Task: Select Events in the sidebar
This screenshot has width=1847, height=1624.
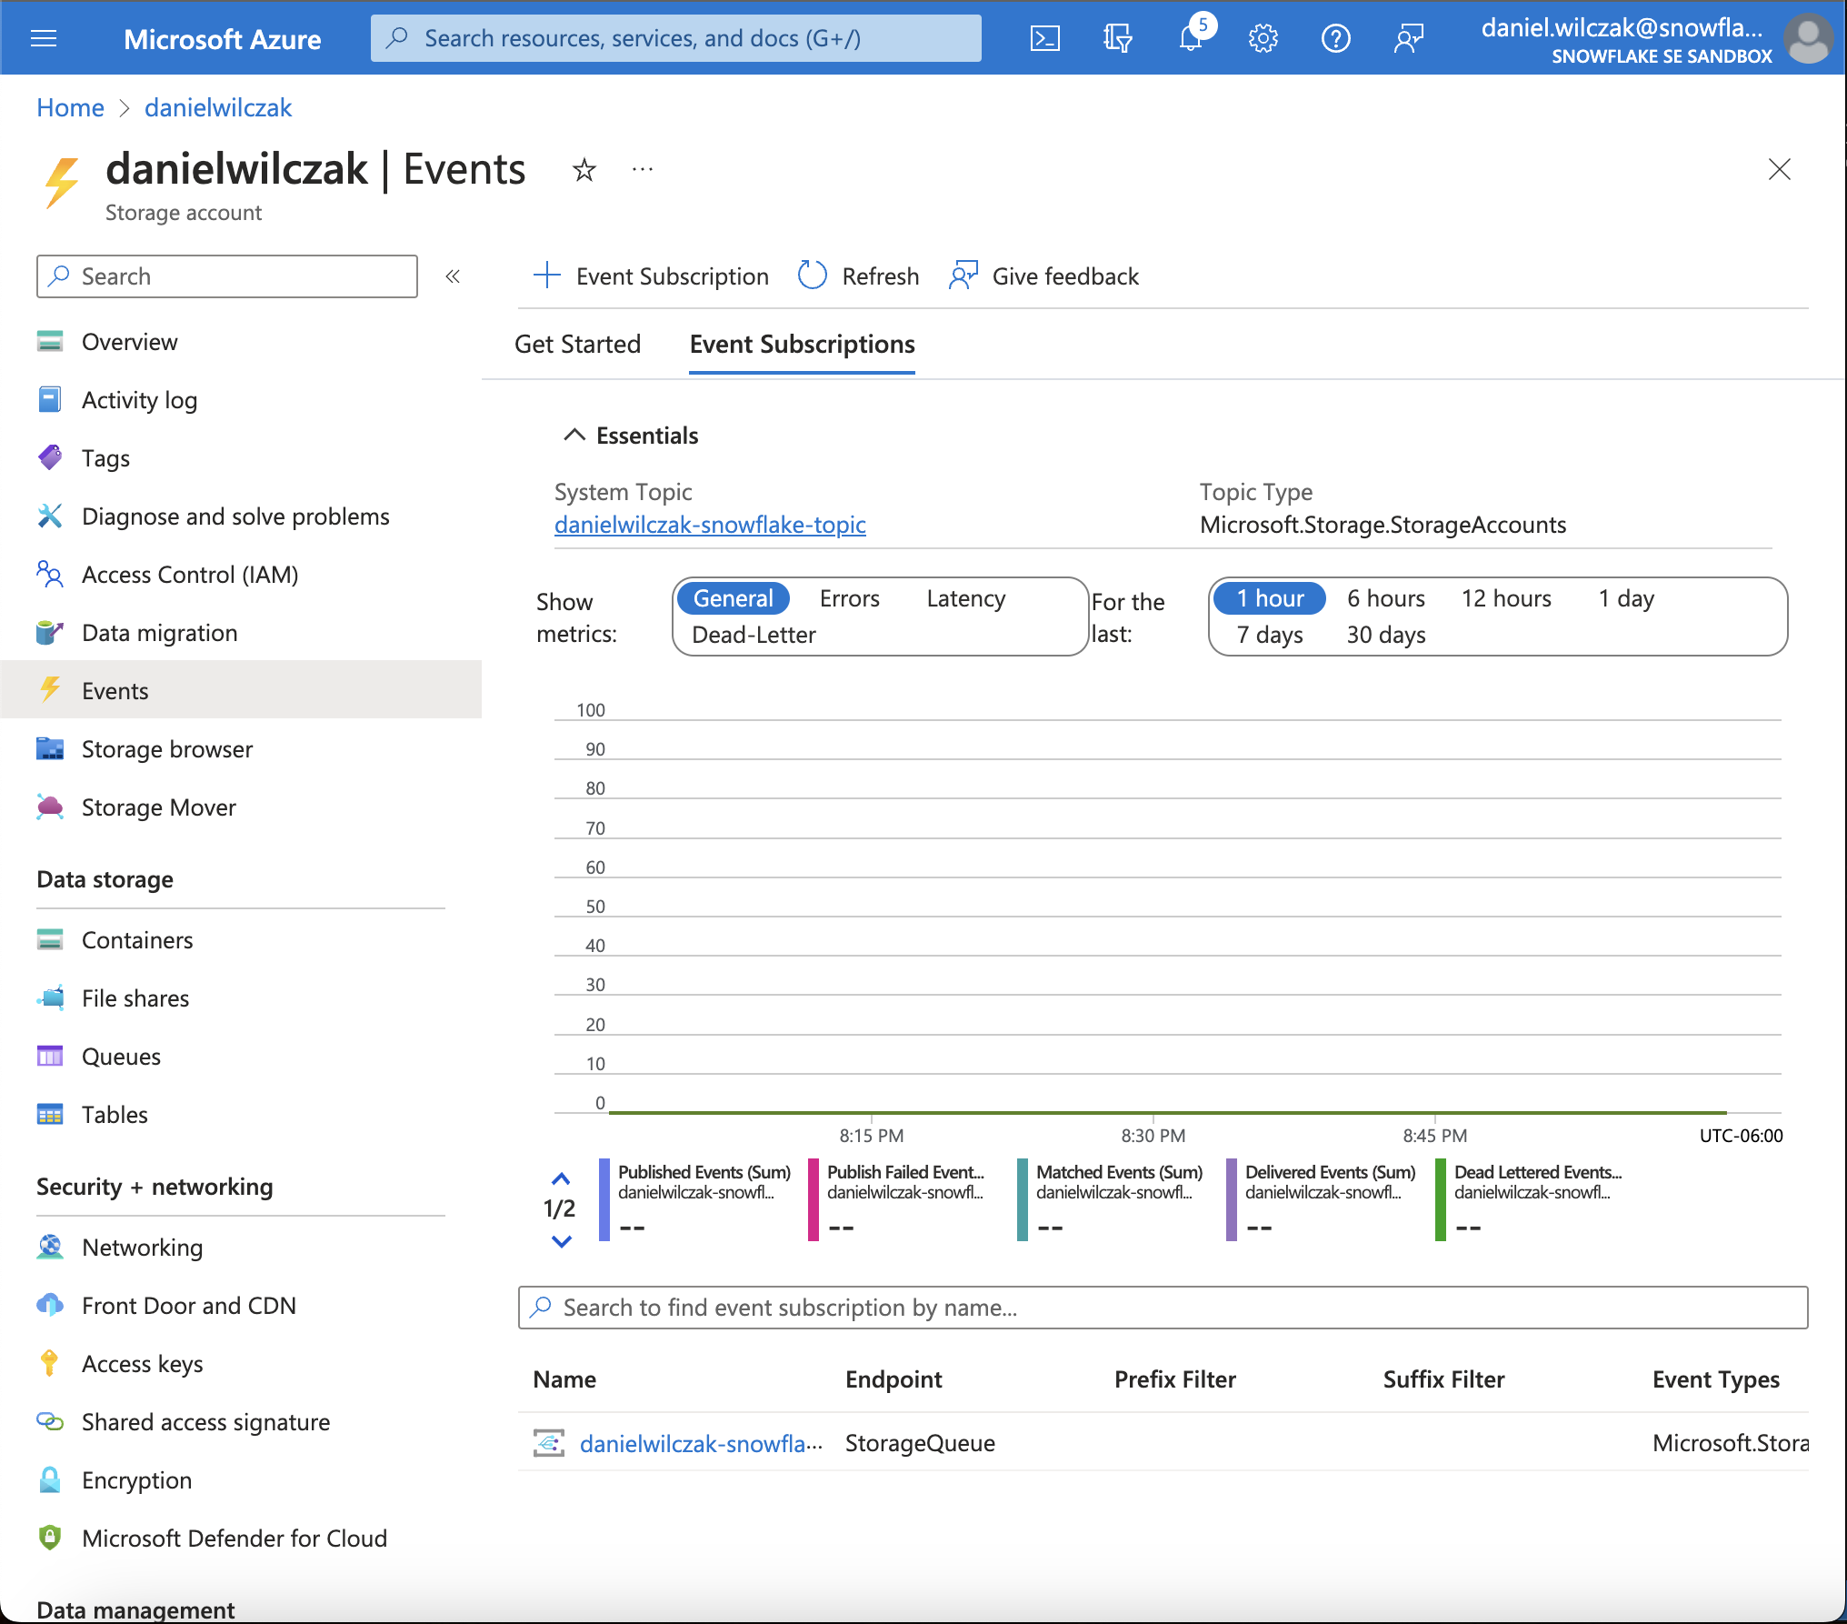Action: pos(241,690)
